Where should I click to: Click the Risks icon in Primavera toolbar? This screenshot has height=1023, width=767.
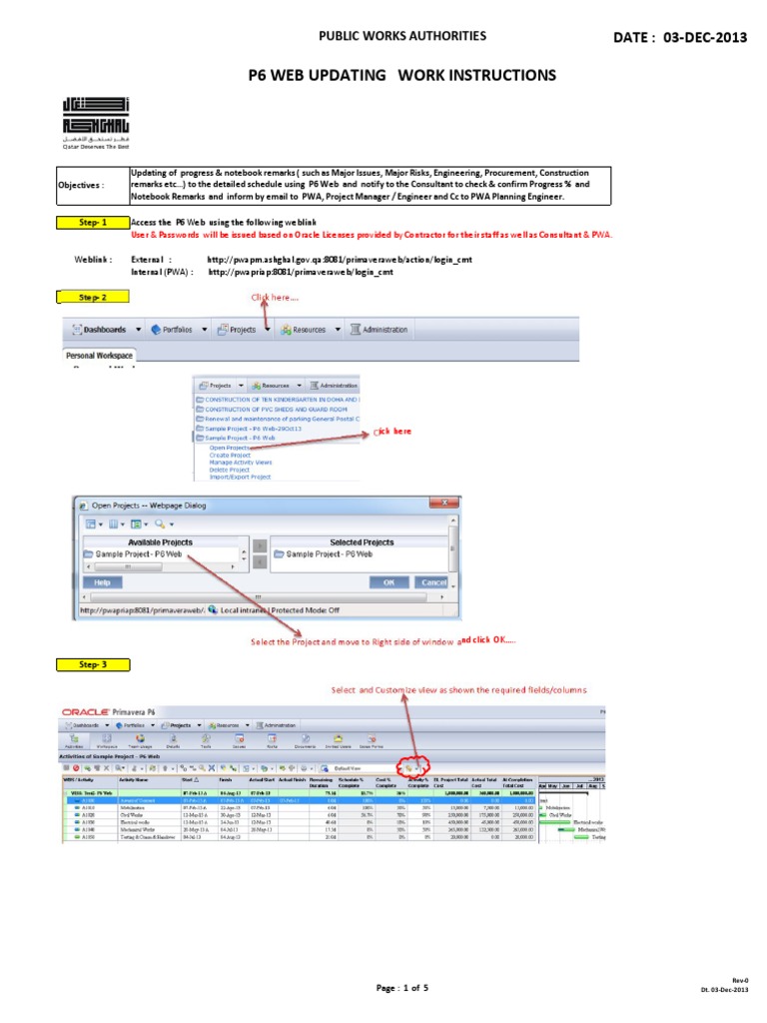(x=272, y=741)
